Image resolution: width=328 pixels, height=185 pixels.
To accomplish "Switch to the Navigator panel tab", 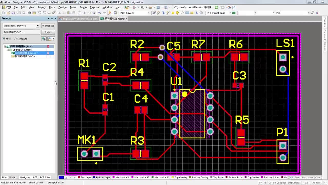I will 25,177.
